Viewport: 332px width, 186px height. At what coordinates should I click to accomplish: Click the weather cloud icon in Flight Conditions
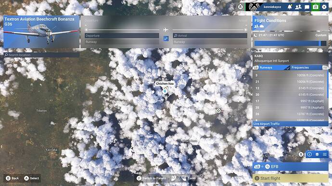coord(262,26)
